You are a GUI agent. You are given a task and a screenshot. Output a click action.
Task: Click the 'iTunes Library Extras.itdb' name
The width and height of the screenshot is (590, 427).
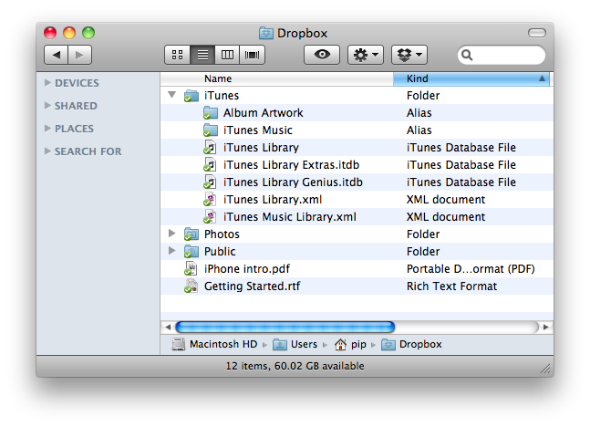point(291,165)
